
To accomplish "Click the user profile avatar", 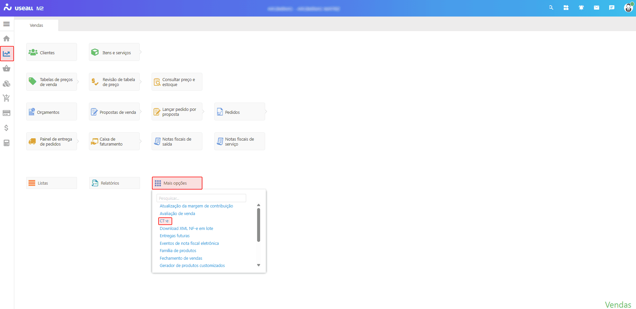I will [x=628, y=8].
